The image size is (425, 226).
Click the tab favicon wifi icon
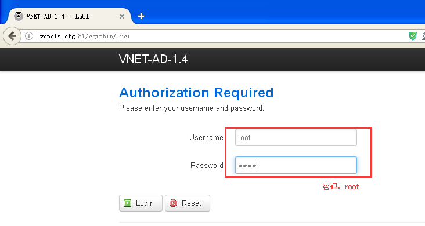(x=19, y=16)
